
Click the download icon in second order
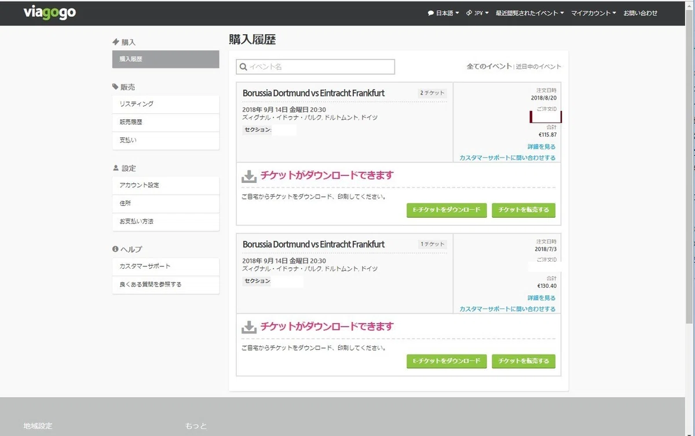coord(249,327)
